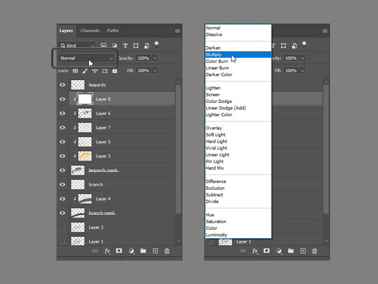Select Layer 3 orange thumbnail
The height and width of the screenshot is (284, 378).
point(85,156)
